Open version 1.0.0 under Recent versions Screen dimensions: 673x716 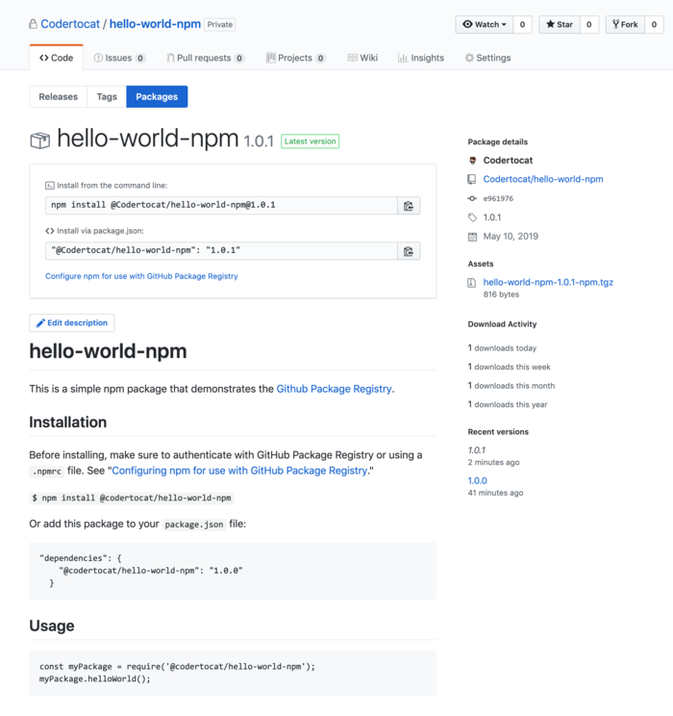click(x=477, y=481)
